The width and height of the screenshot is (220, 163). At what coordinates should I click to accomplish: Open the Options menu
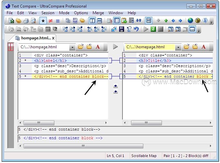[81, 13]
